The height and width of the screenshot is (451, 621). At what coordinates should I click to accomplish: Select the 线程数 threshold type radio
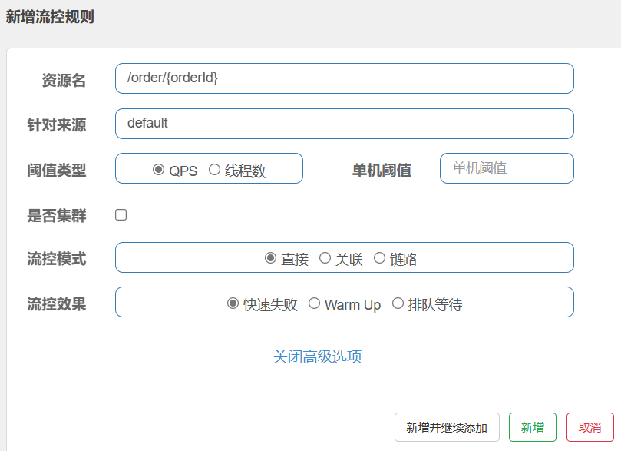pyautogui.click(x=214, y=170)
